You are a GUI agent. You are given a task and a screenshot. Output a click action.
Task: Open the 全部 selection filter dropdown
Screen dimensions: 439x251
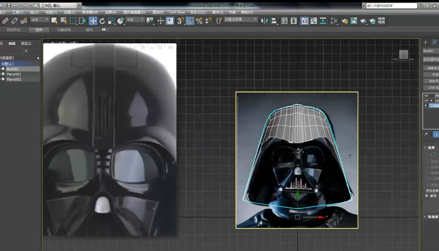coord(40,20)
